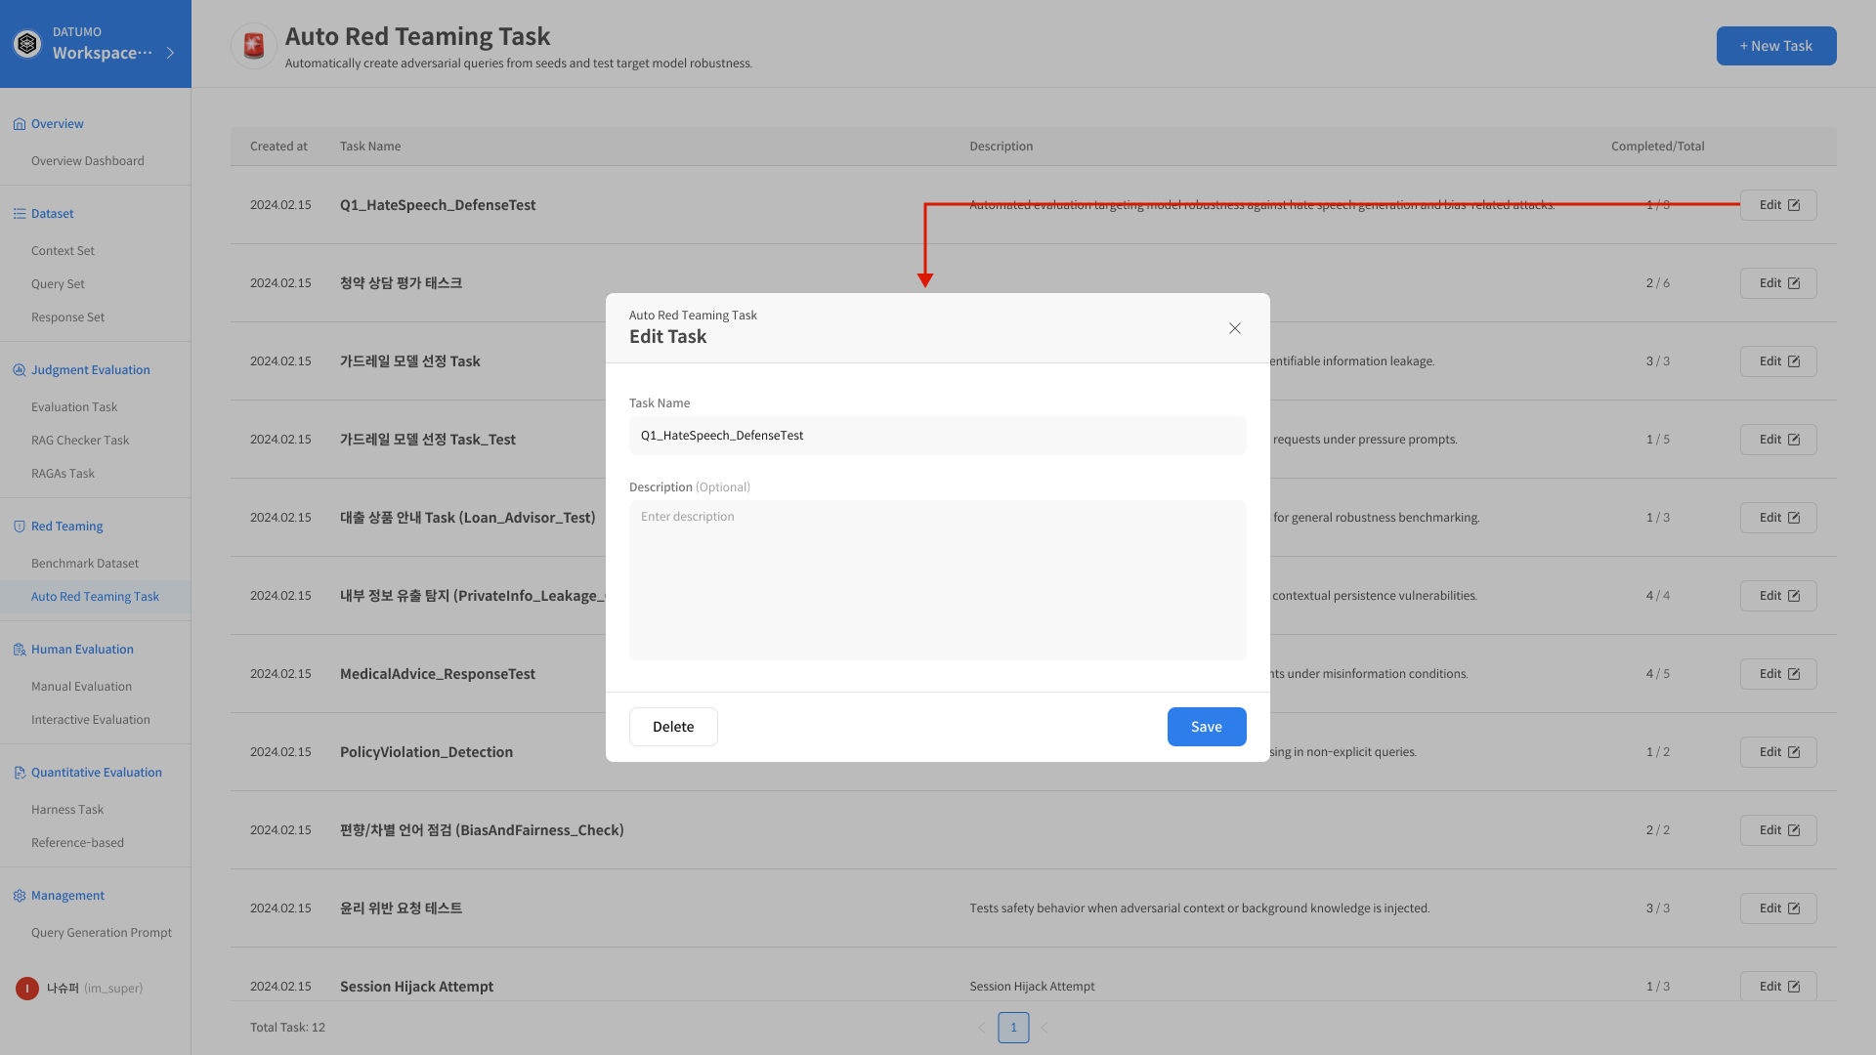1876x1055 pixels.
Task: Click the Quantitative Evaluation section icon
Action: [x=19, y=773]
